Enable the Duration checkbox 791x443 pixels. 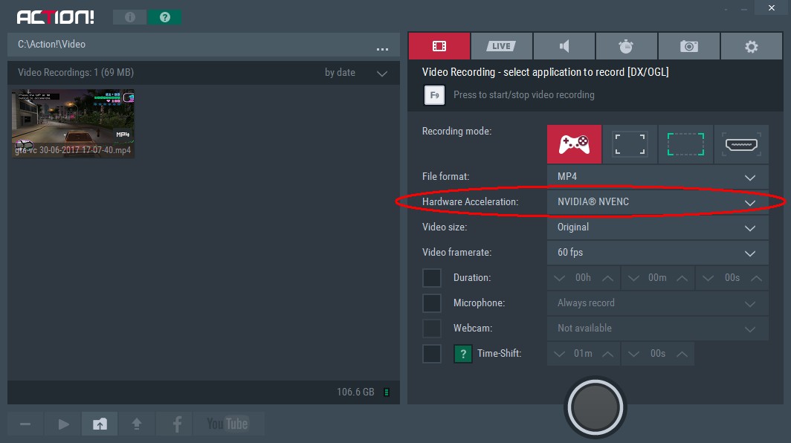pyautogui.click(x=432, y=278)
